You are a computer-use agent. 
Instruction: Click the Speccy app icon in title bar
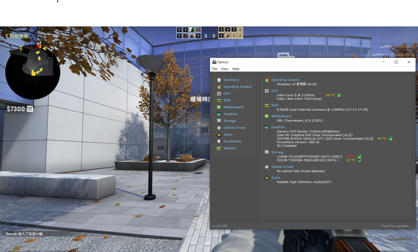coord(214,62)
